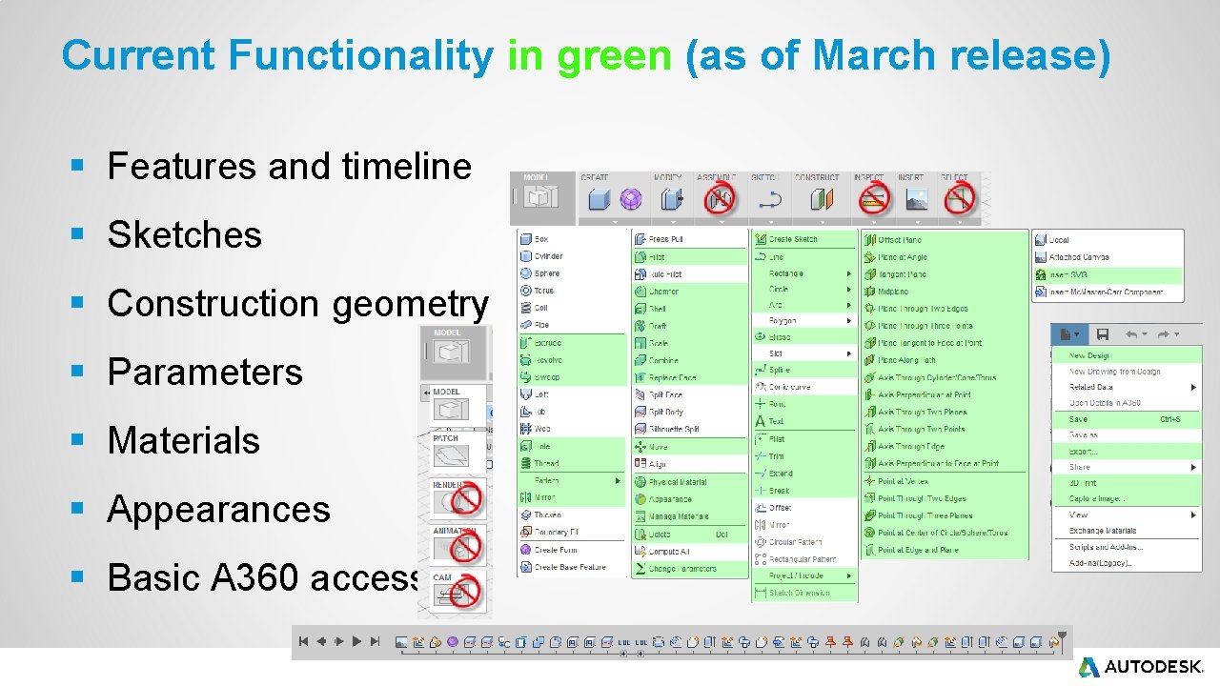
Task: Expand the Share submenu in File menu
Action: [x=1193, y=467]
